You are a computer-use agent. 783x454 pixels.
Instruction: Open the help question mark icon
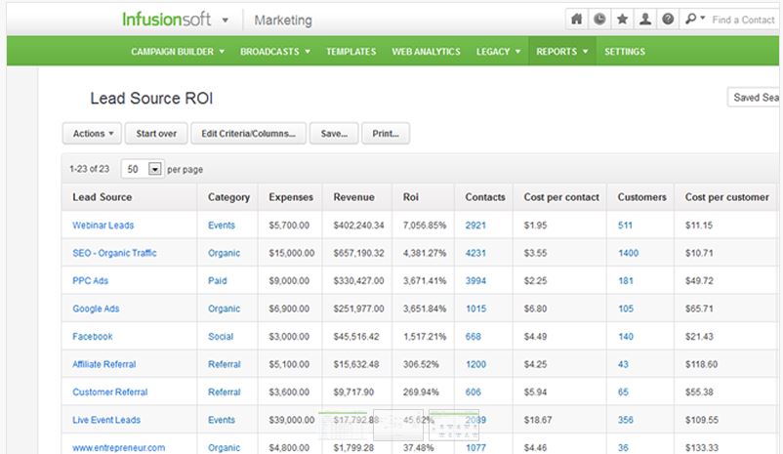click(x=668, y=20)
